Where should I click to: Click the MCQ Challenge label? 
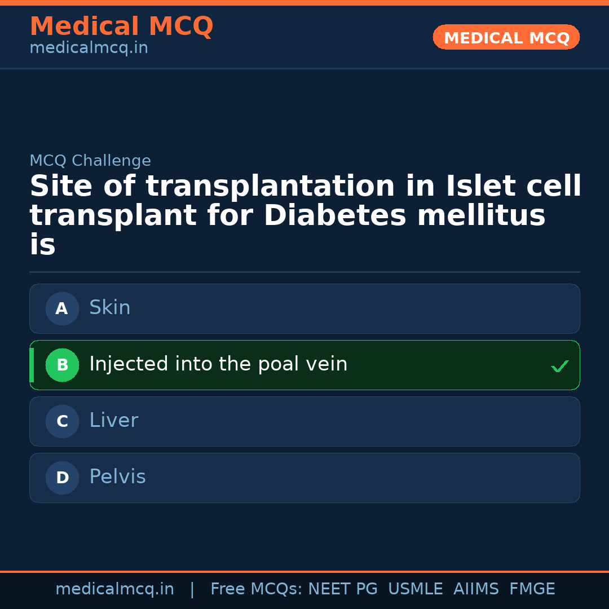90,161
